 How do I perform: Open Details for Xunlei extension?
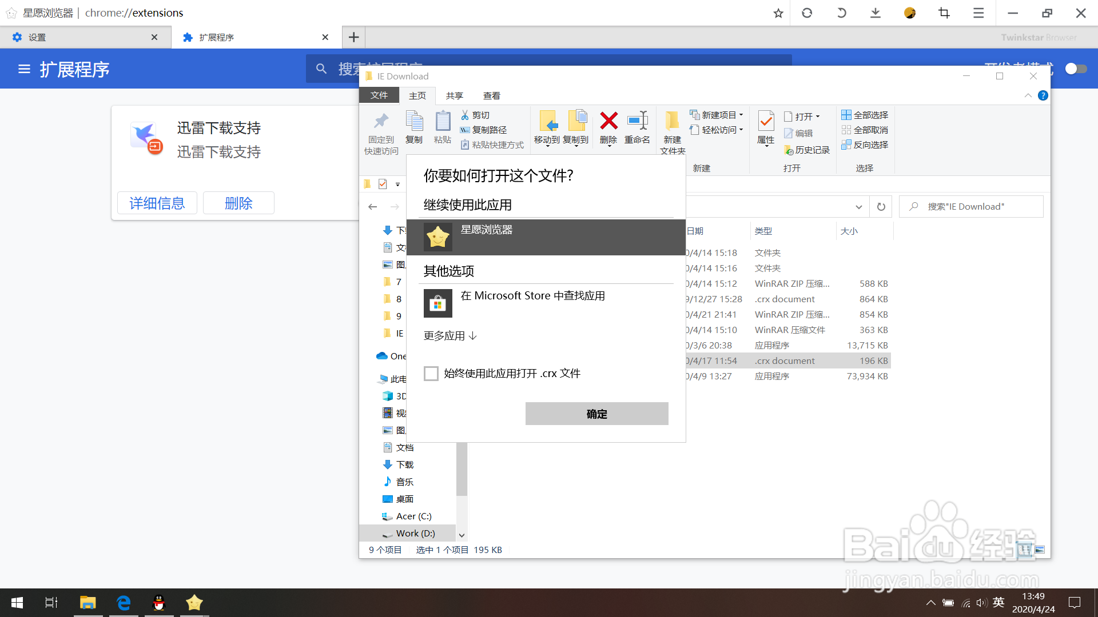pos(157,203)
